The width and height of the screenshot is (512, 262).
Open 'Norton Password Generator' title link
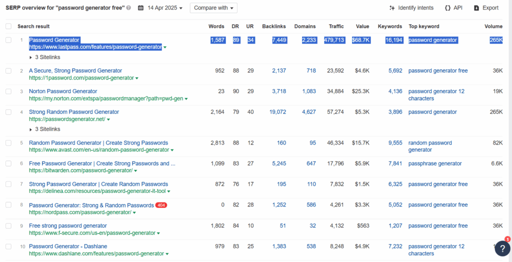click(x=63, y=91)
